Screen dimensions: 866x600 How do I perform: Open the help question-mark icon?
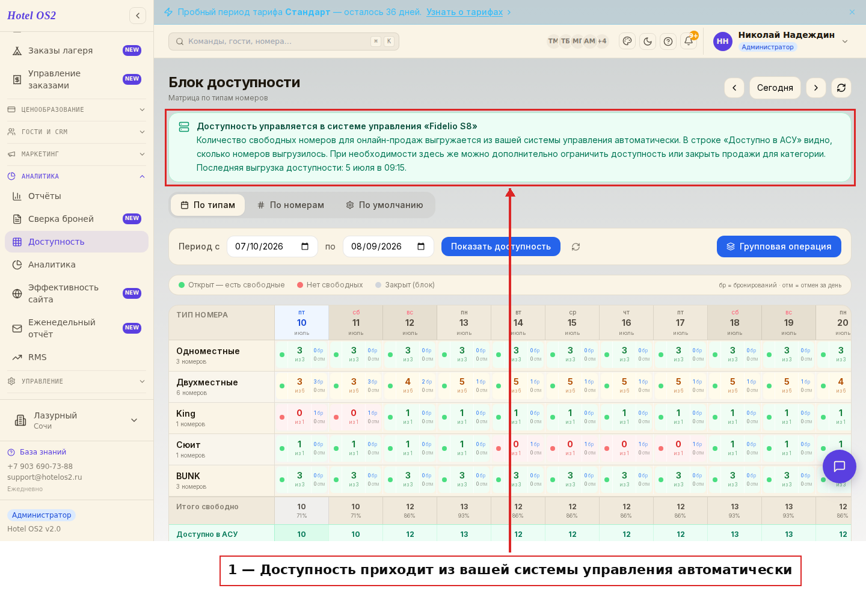click(668, 41)
